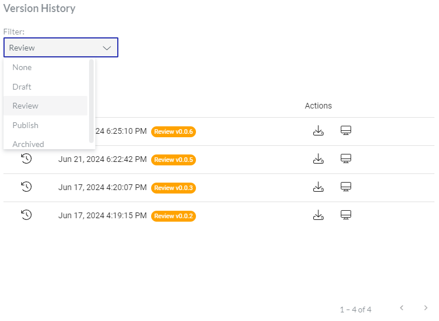
Task: Click the Actions column header
Action: (318, 106)
